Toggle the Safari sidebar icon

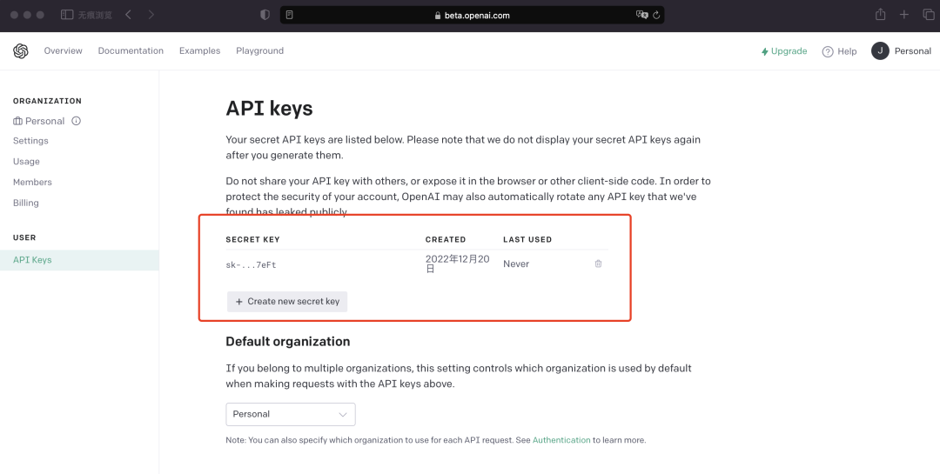67,15
